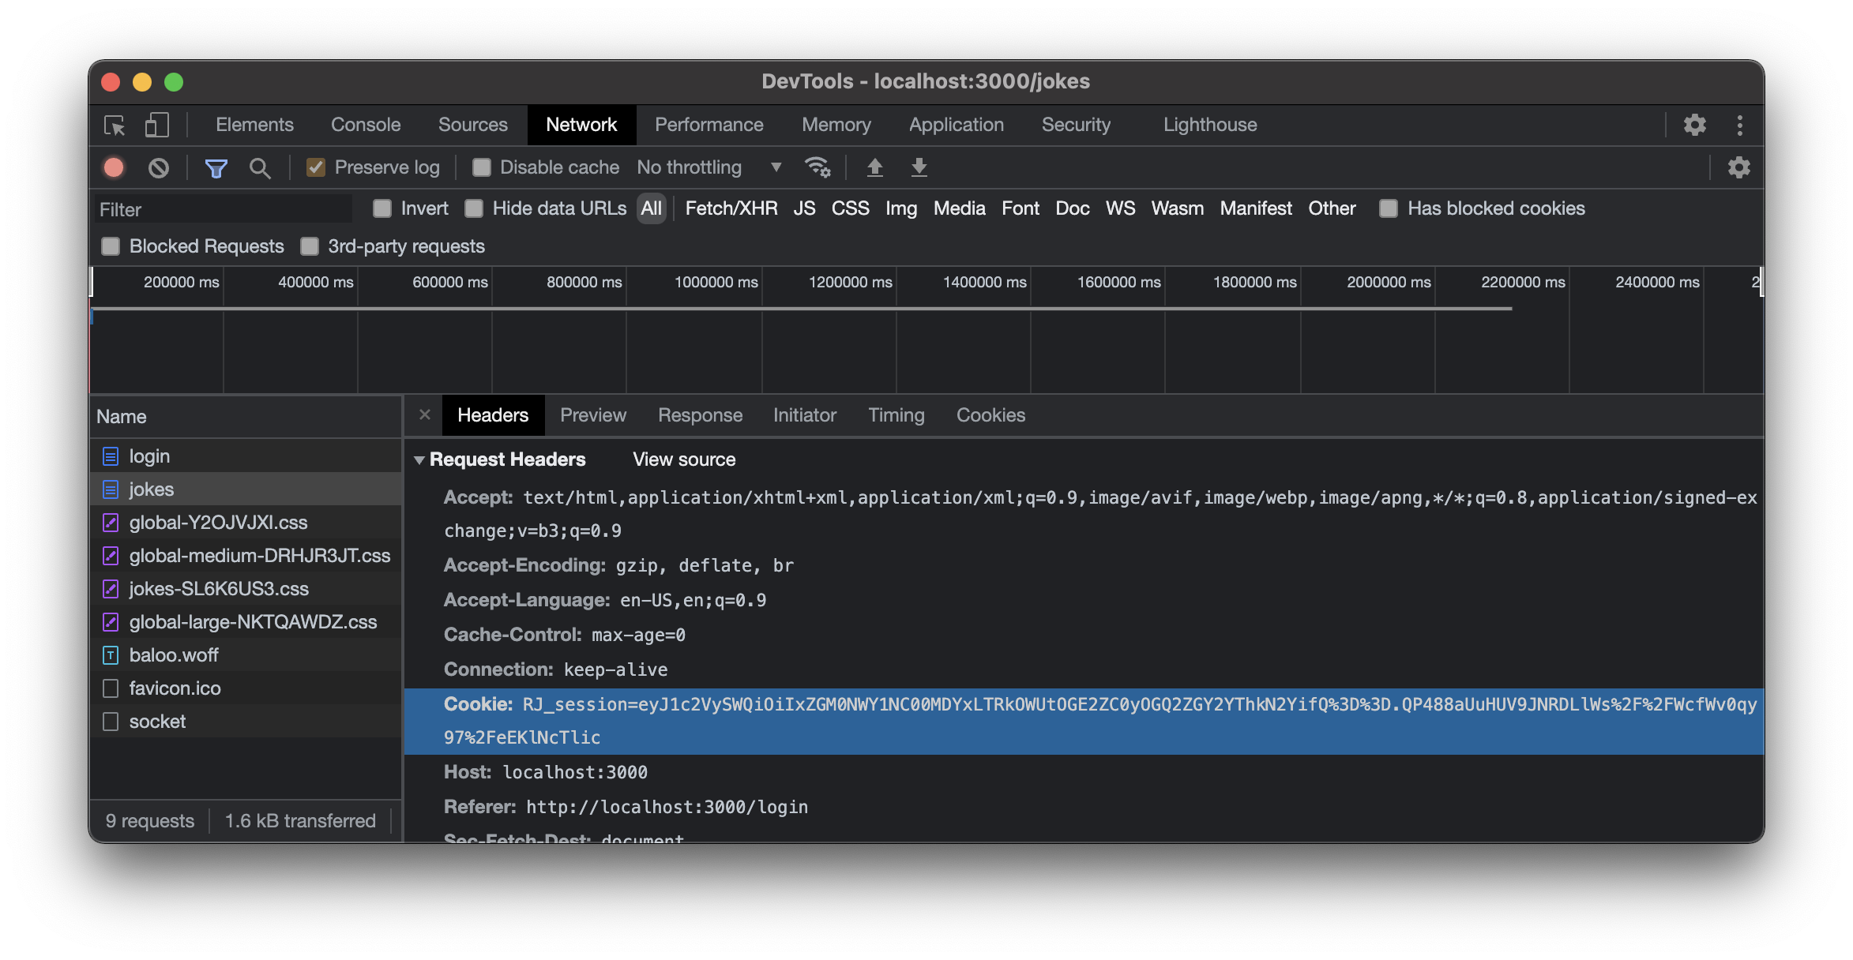Viewport: 1853px width, 960px height.
Task: Click the export HAR file icon
Action: point(919,165)
